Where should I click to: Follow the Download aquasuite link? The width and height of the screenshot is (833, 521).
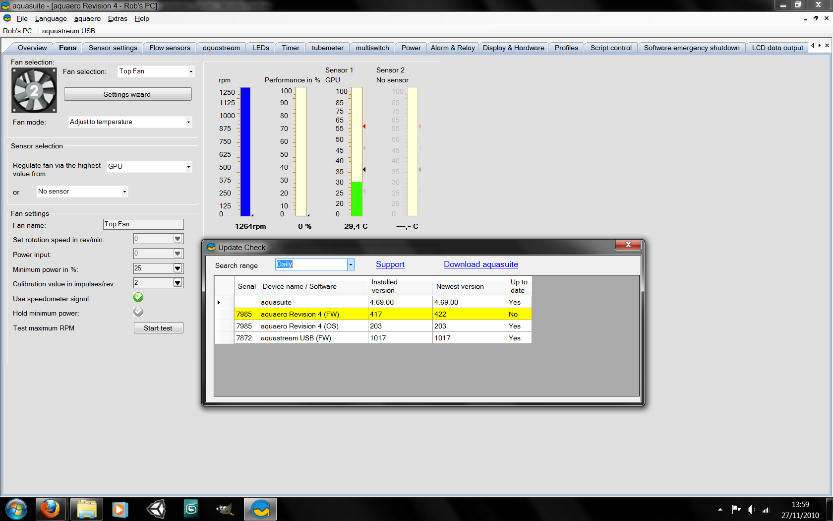pos(480,264)
